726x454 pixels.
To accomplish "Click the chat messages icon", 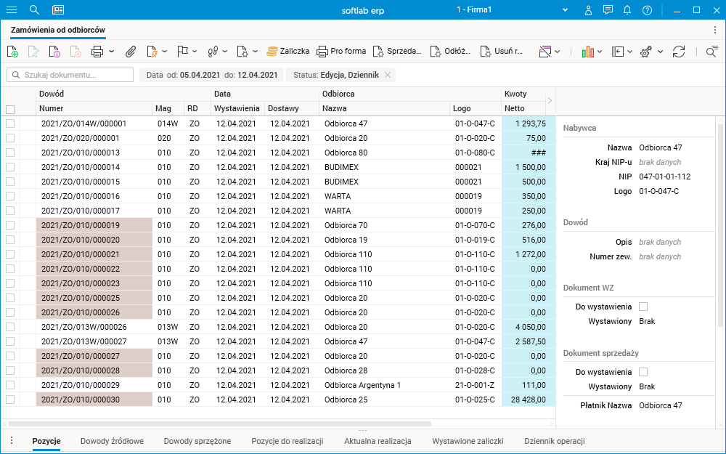I will tap(608, 10).
